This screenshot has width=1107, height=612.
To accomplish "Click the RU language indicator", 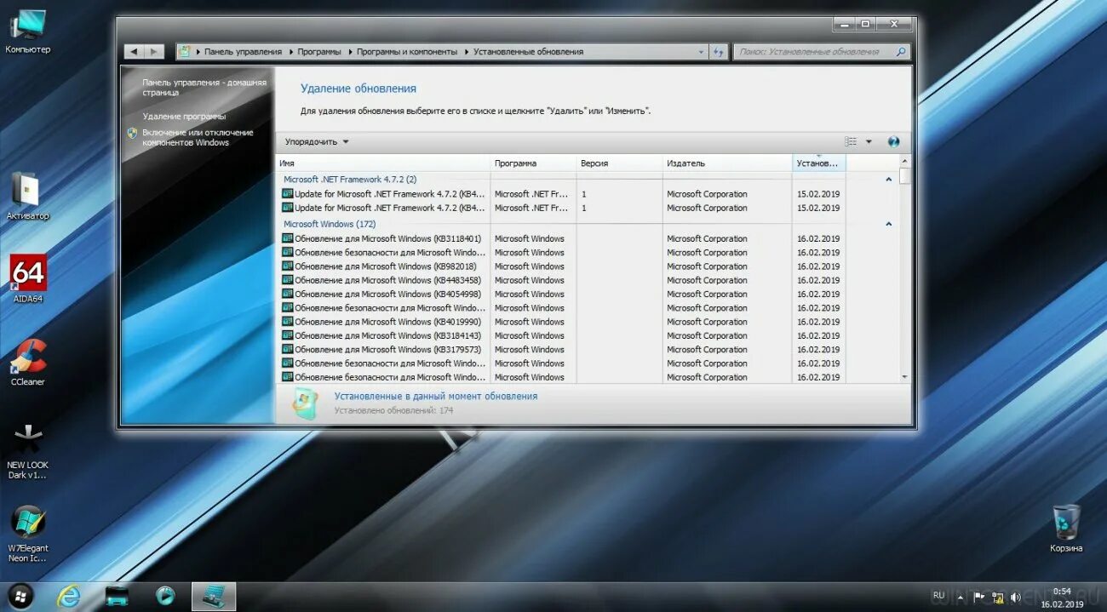I will click(938, 596).
